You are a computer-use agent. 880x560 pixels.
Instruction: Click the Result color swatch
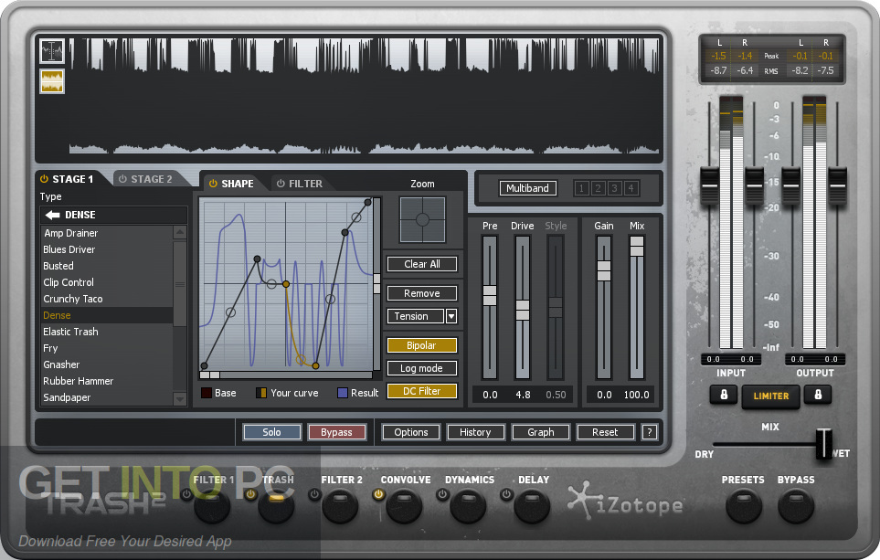tap(343, 393)
